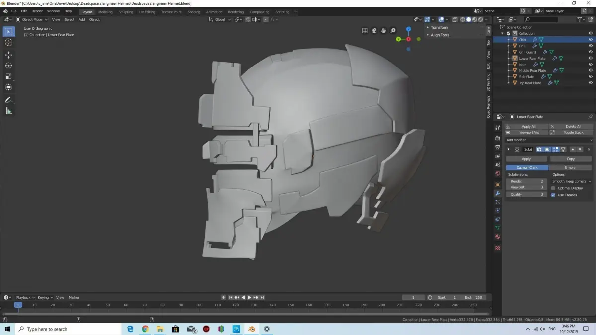Open the File menu
This screenshot has height=335, width=596.
point(13,11)
